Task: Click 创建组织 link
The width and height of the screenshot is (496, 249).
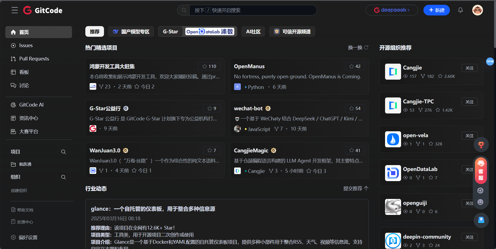Action: click(x=19, y=190)
